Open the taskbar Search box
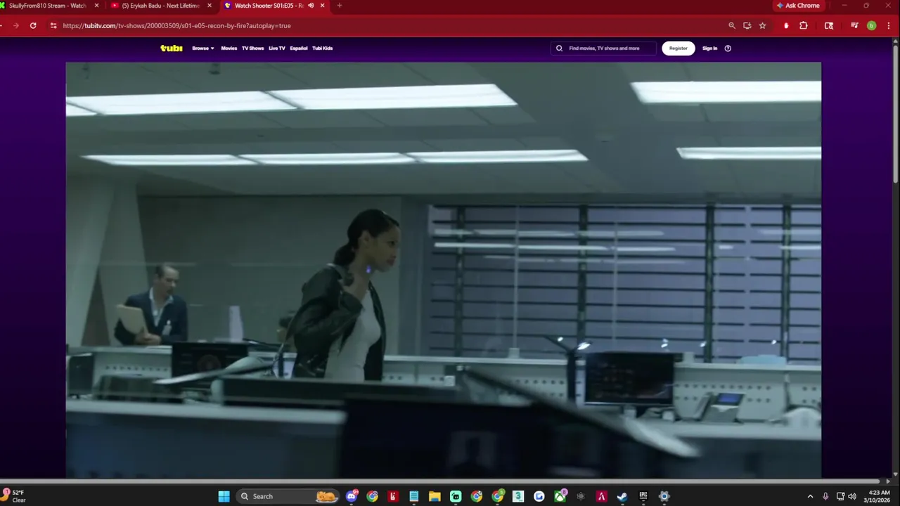Screen dimensions: 900x506 (x=288, y=496)
